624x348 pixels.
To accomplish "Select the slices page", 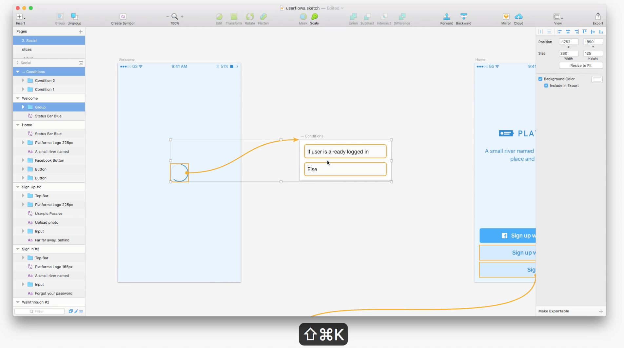I will click(27, 50).
